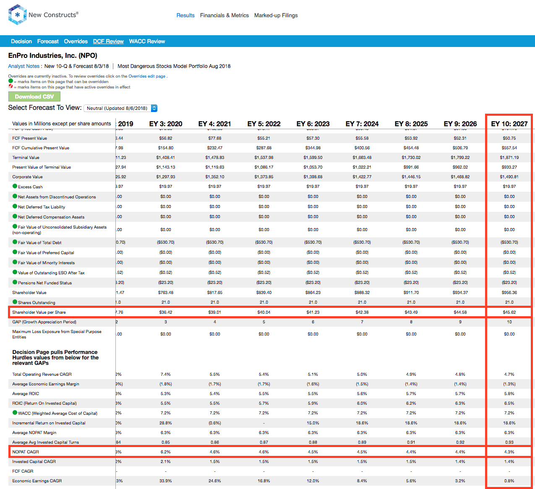Click Maximum Loss Exposure from Special Purpose Entities

click(57, 334)
